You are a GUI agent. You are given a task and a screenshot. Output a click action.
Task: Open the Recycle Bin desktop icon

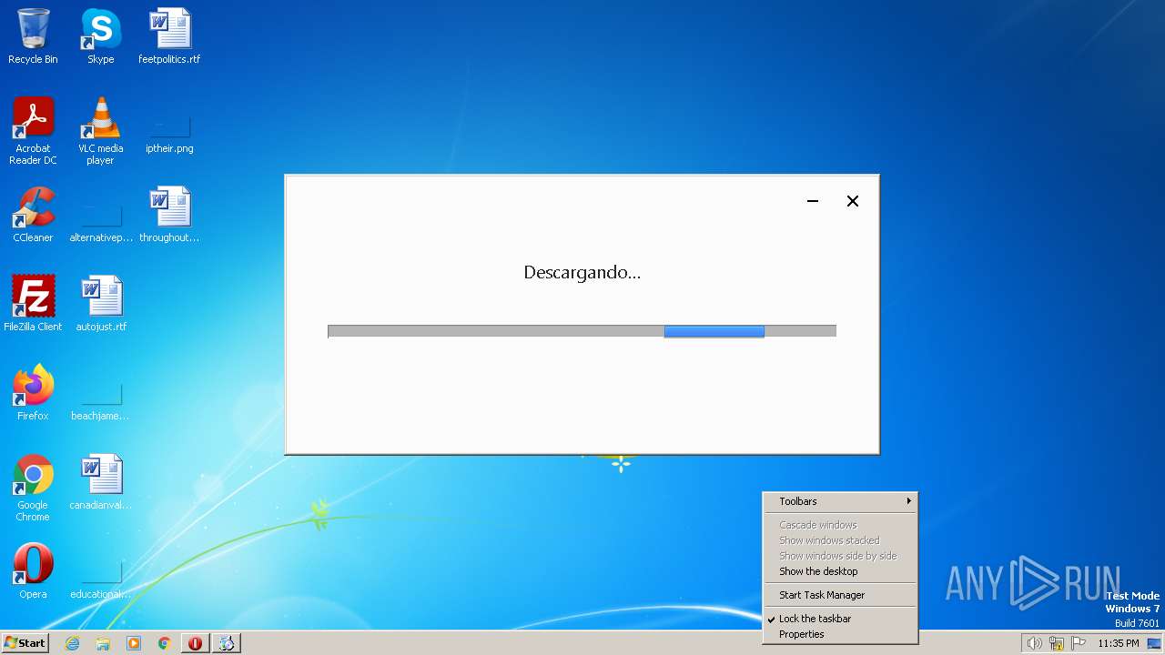33,36
